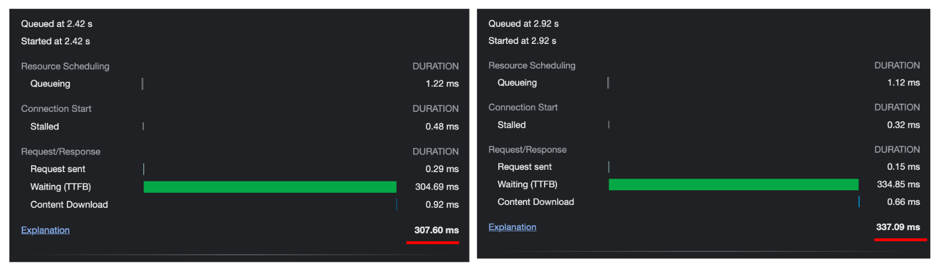Click the right panel's Request/Response heading
Screen dimensions: 939x267
click(528, 150)
